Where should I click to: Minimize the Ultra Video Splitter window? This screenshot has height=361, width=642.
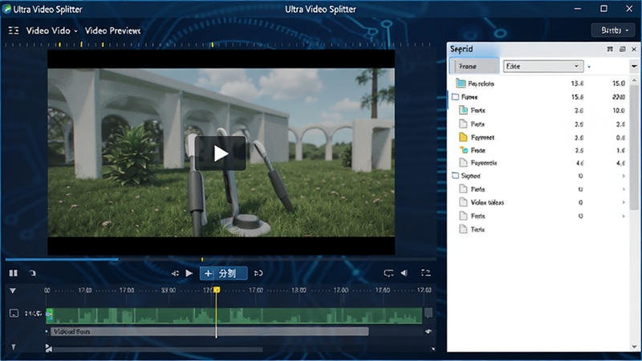578,9
